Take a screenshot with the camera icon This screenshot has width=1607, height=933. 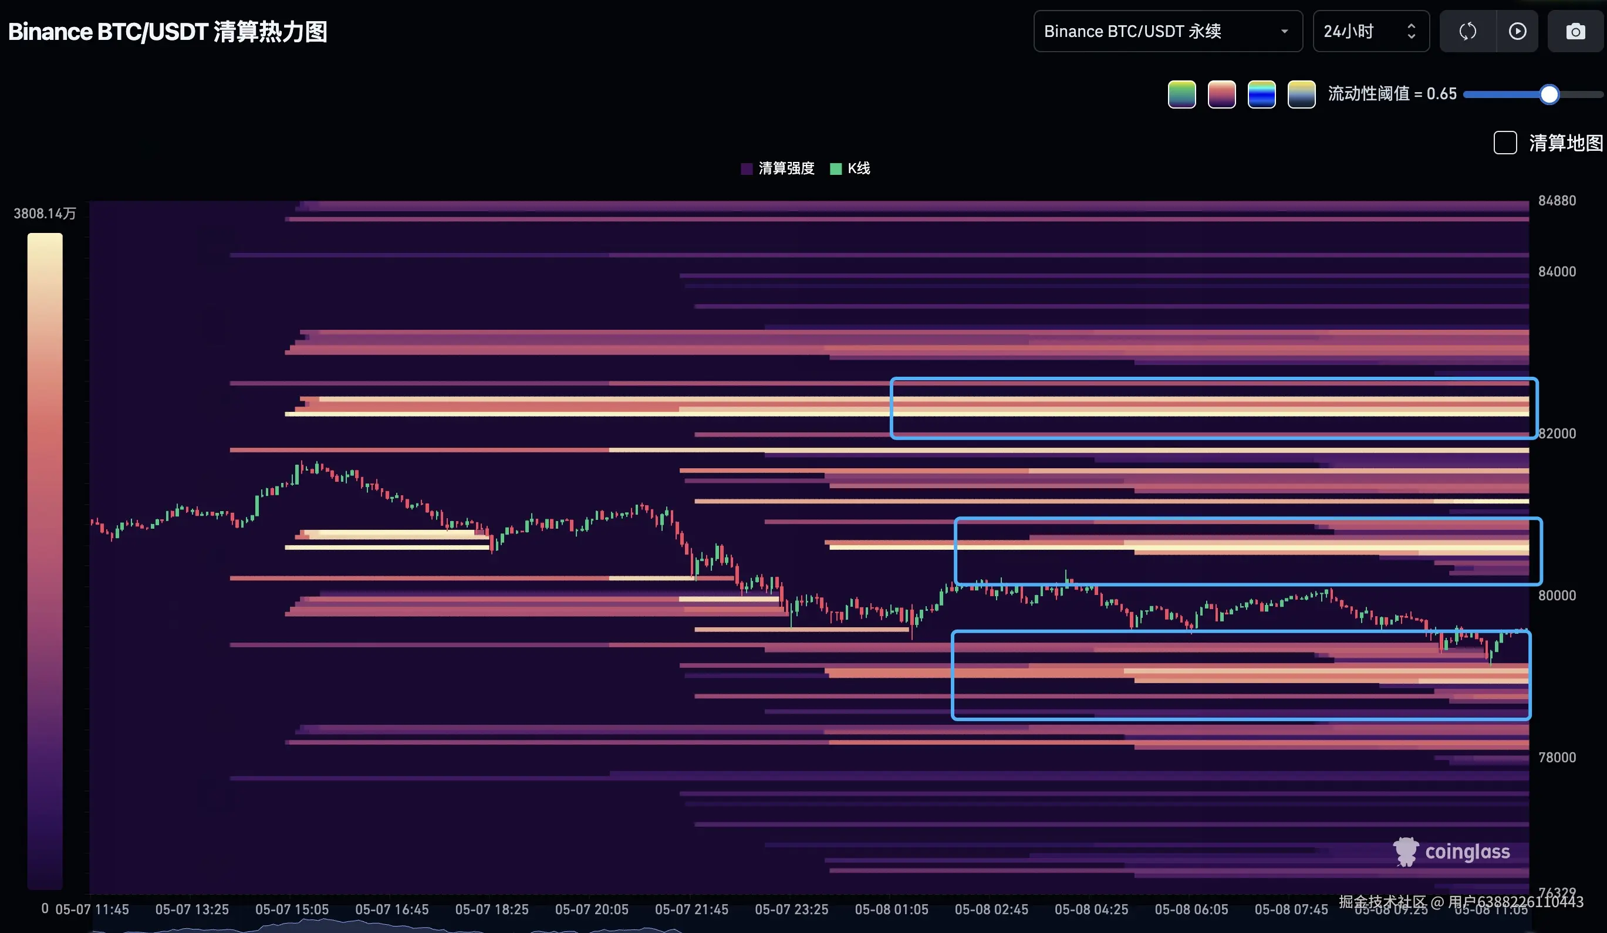[1576, 31]
